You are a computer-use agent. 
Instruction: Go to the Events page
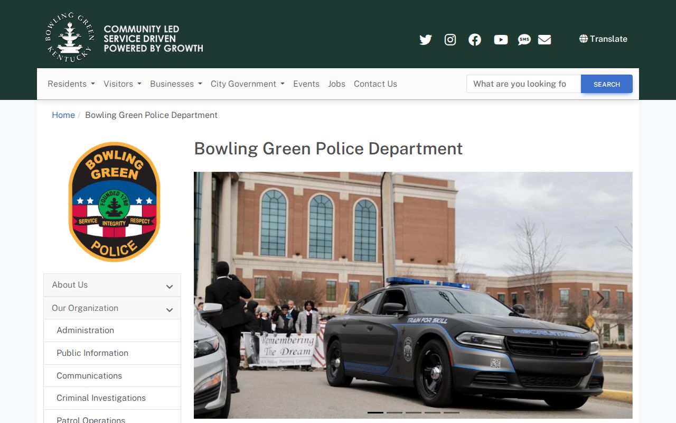(306, 84)
